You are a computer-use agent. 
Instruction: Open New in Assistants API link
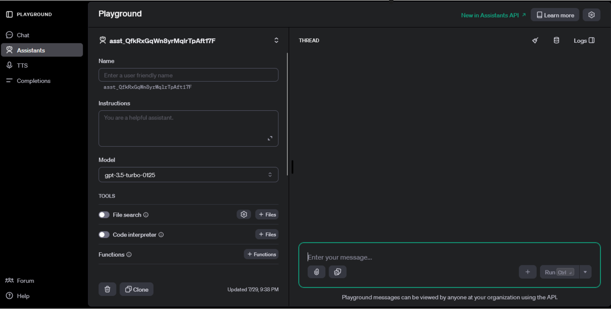coord(493,15)
